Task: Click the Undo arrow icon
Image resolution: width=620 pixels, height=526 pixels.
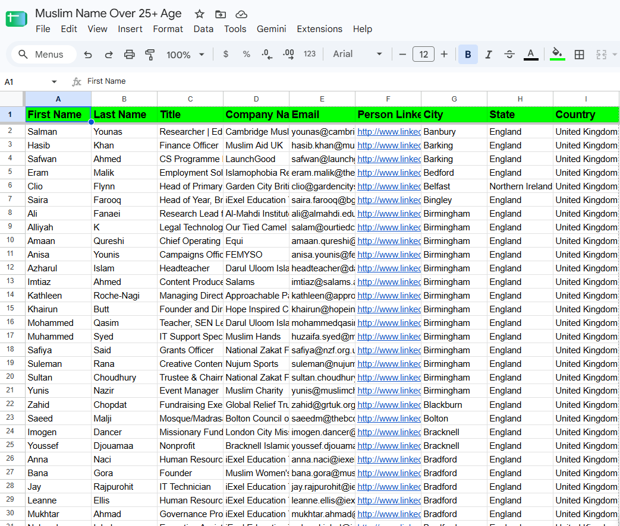Action: (x=88, y=55)
